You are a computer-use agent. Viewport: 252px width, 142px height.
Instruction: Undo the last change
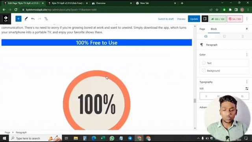point(33,19)
